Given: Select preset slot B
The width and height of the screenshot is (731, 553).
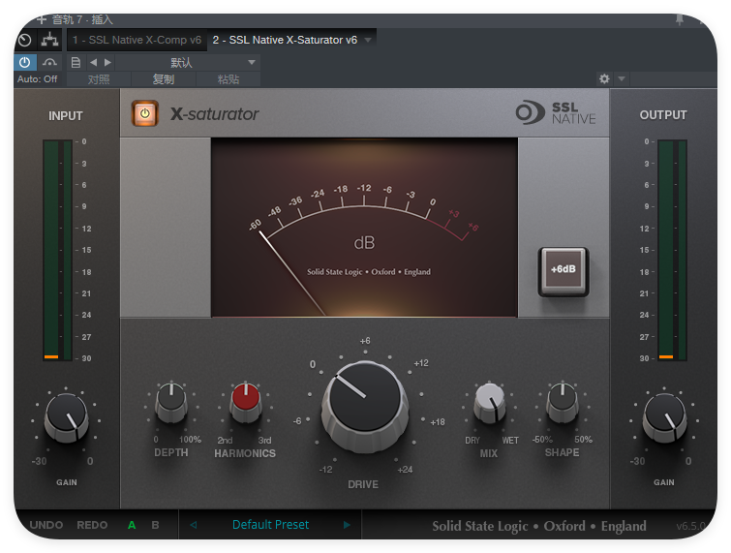Looking at the screenshot, I should [155, 525].
